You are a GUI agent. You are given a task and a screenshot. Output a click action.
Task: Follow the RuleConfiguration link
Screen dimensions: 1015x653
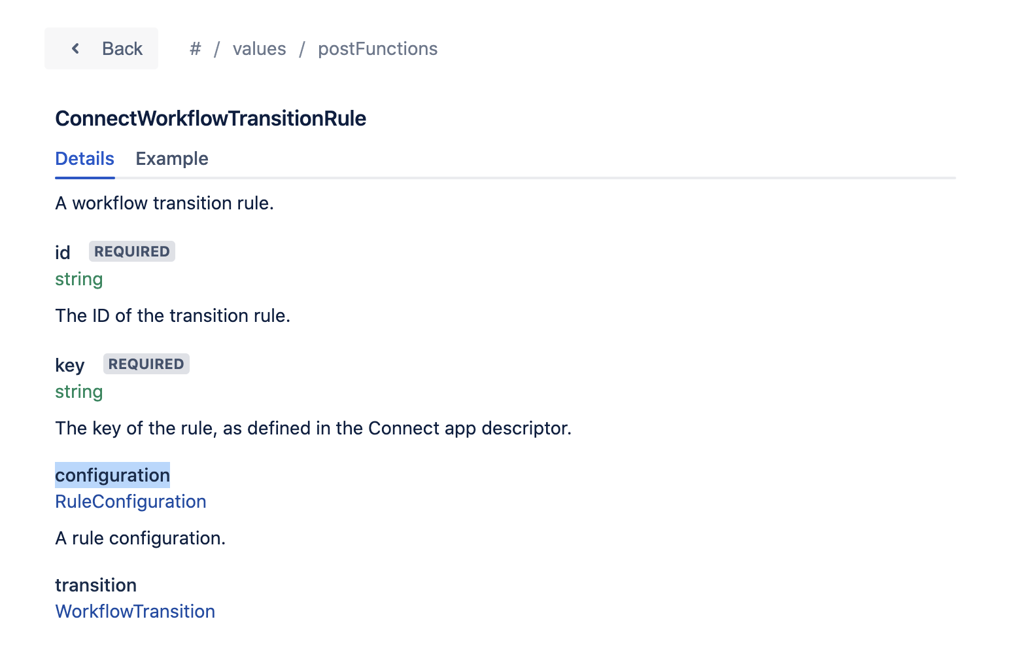pos(131,501)
